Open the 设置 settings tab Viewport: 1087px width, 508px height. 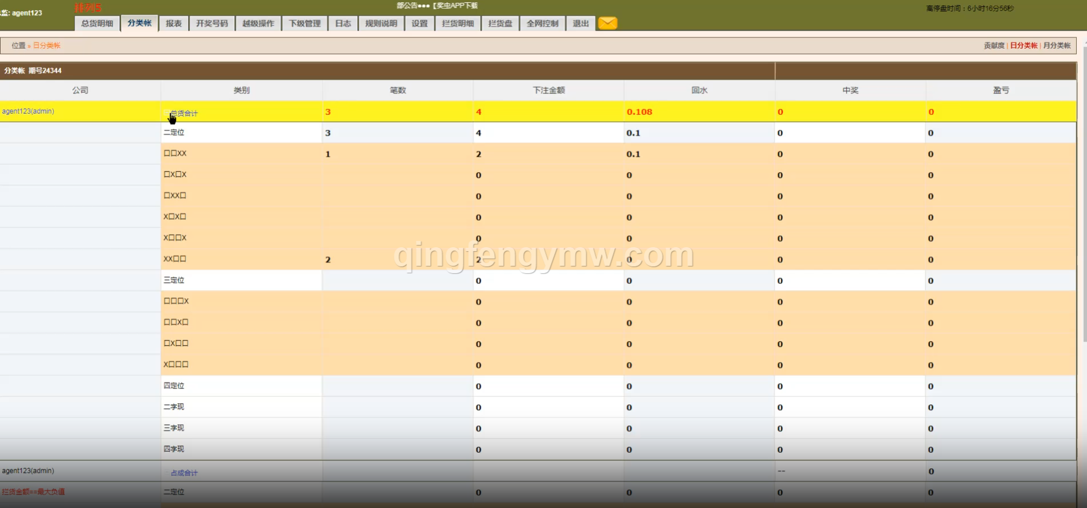(420, 23)
